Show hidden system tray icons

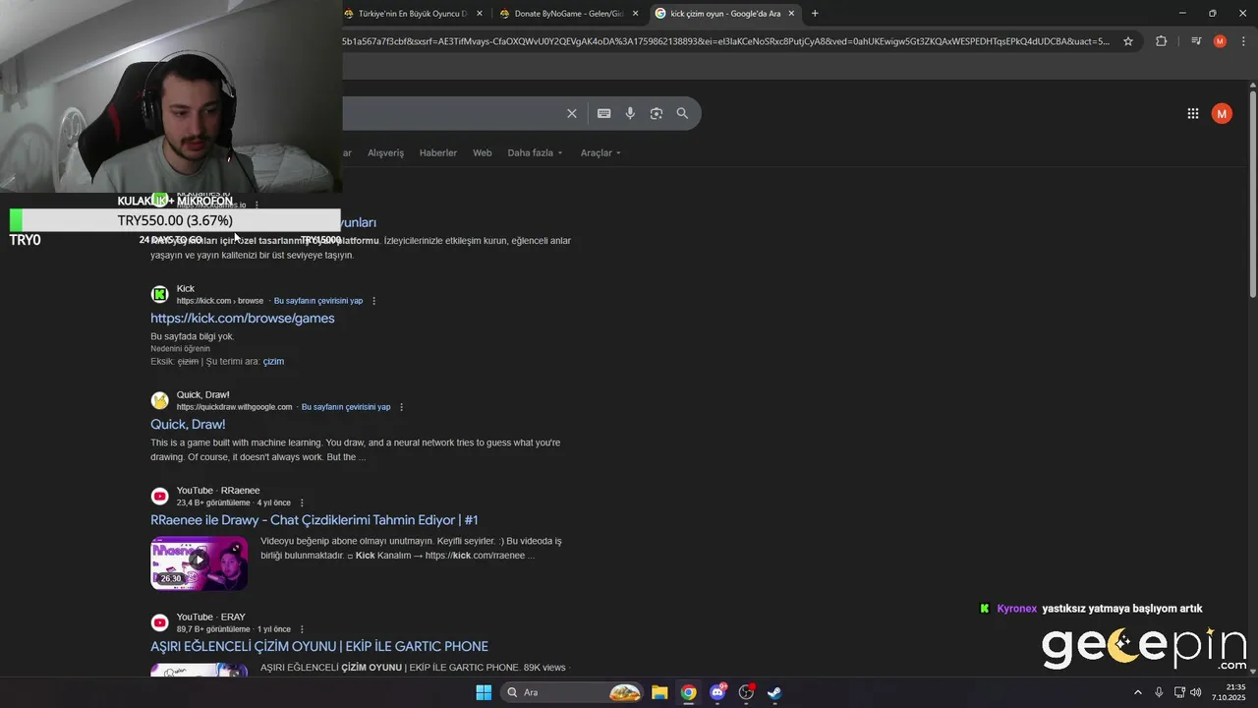pos(1138,692)
